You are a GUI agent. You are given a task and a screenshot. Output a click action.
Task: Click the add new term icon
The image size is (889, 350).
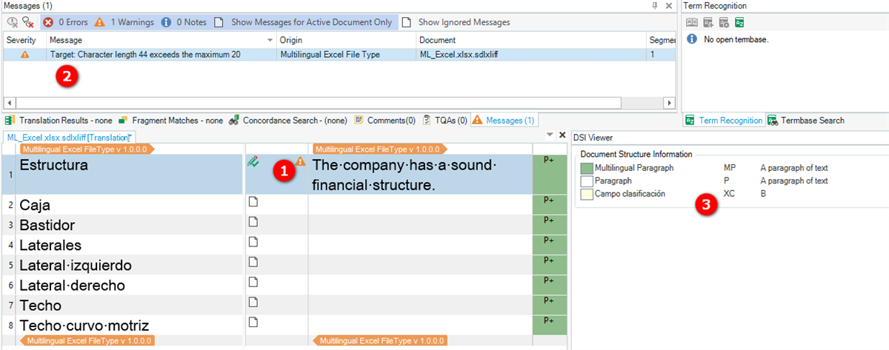tap(707, 22)
